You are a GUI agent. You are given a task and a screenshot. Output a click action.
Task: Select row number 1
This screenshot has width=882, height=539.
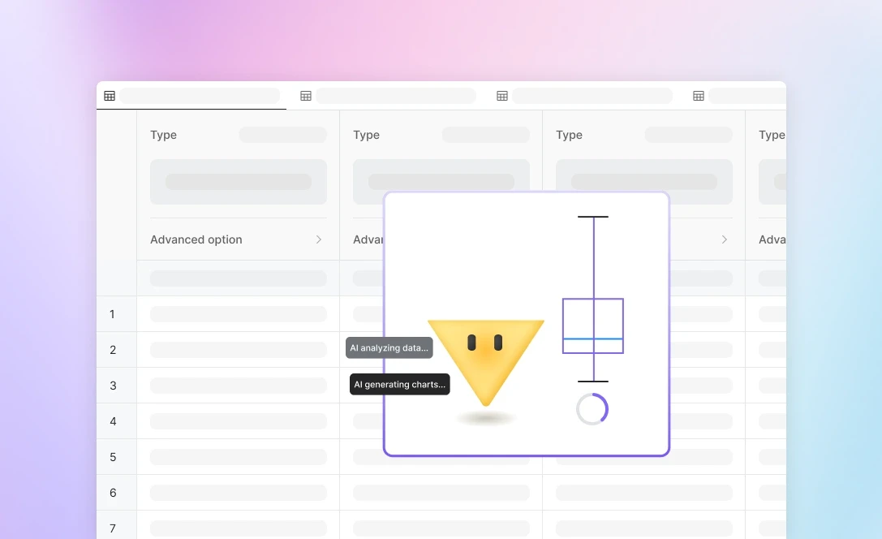click(113, 314)
